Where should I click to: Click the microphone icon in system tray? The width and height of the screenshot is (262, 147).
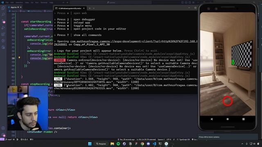(x=246, y=144)
